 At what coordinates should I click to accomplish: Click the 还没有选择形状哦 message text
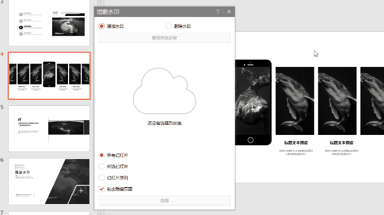[165, 123]
